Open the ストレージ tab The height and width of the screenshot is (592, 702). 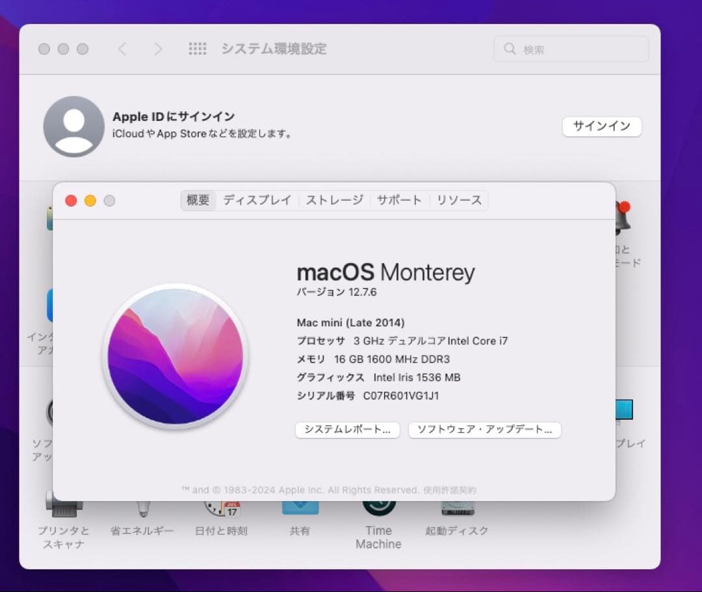[x=333, y=200]
